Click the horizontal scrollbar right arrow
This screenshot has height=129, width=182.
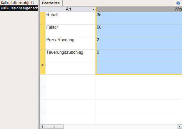180,126
